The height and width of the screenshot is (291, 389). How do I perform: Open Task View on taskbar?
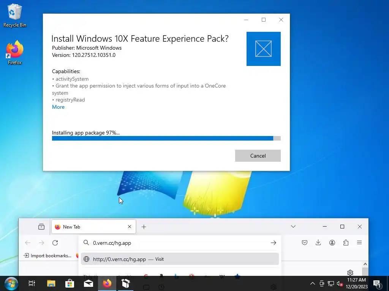pos(32,283)
